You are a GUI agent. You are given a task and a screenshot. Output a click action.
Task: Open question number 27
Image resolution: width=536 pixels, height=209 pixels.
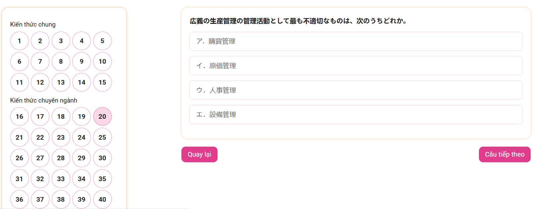pos(40,158)
